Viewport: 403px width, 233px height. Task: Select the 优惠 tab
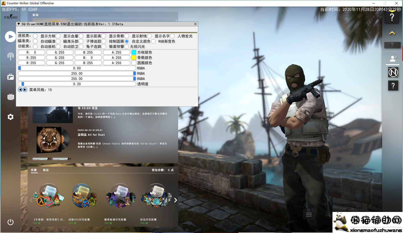(34, 170)
